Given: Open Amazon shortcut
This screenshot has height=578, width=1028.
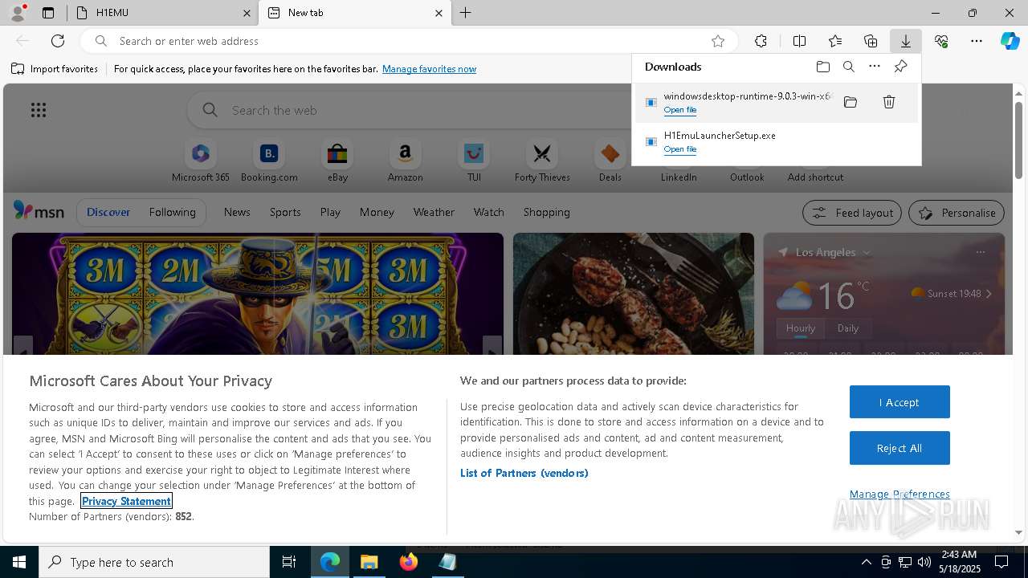Looking at the screenshot, I should pos(405,161).
